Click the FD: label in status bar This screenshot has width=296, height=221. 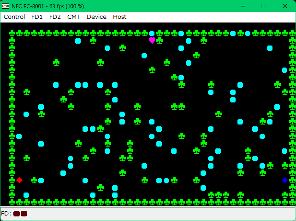coord(6,214)
